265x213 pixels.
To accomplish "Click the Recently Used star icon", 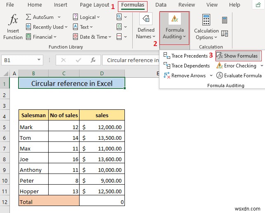I will 28,27.
